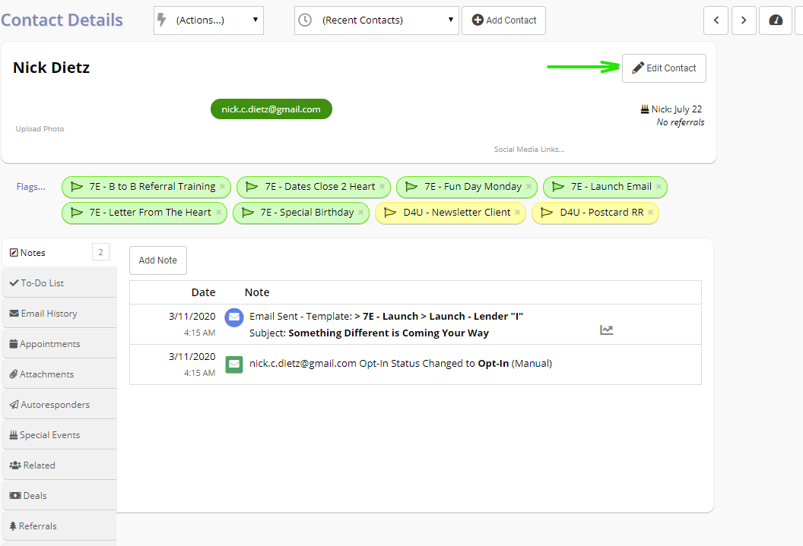The image size is (803, 546).
Task: Click the Add Contact button
Action: click(503, 21)
